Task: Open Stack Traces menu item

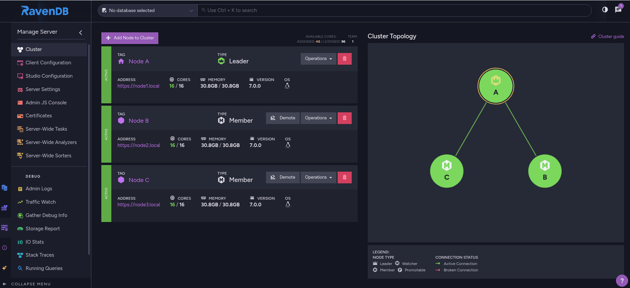Action: [49, 255]
